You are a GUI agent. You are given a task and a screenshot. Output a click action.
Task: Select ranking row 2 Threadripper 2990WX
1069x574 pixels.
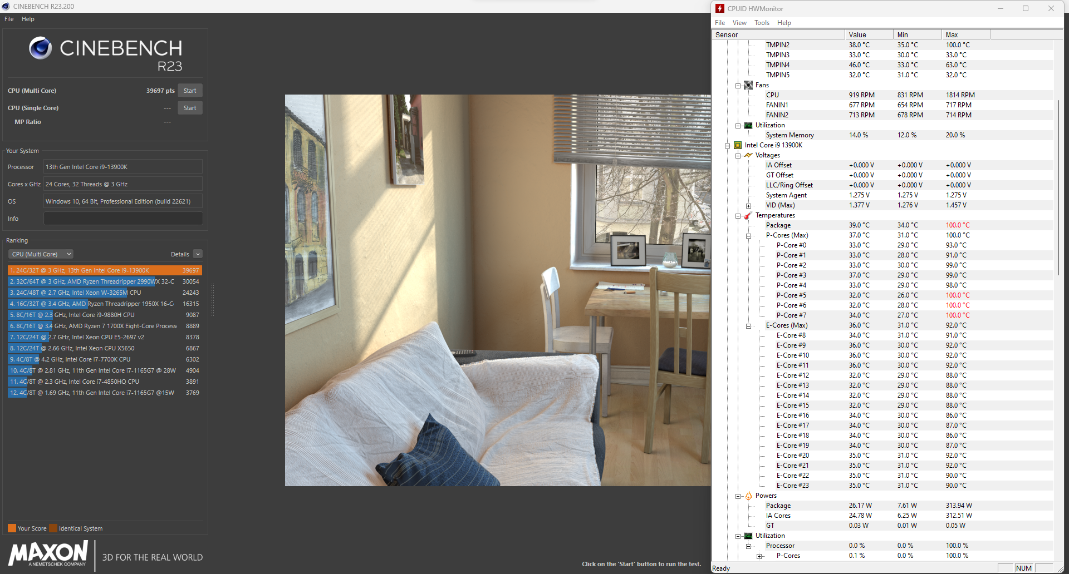105,281
